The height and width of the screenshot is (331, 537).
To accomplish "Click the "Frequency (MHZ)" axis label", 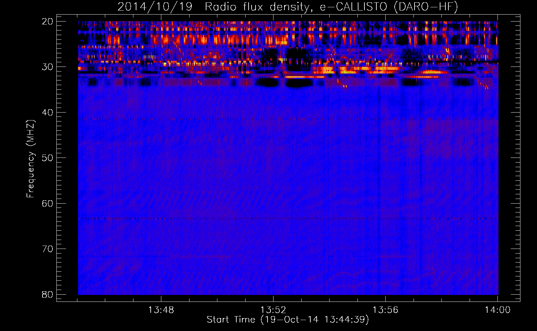I will point(31,159).
